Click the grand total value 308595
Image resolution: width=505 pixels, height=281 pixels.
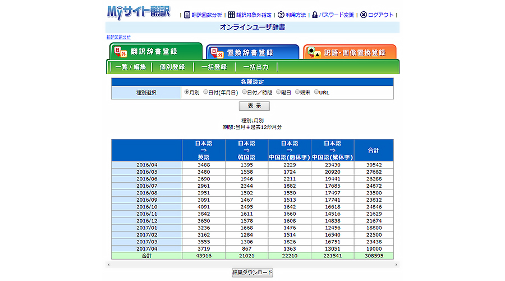(x=374, y=256)
